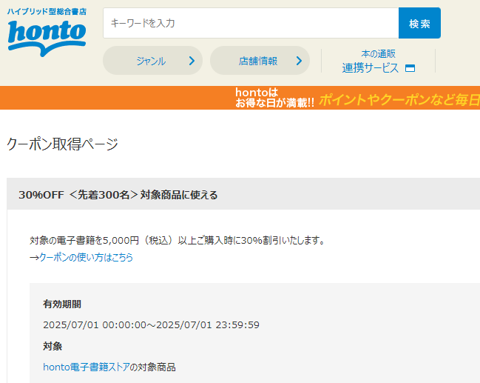The width and height of the screenshot is (480, 383).
Task: Open honto電子書籍ストア link
Action: [x=87, y=367]
